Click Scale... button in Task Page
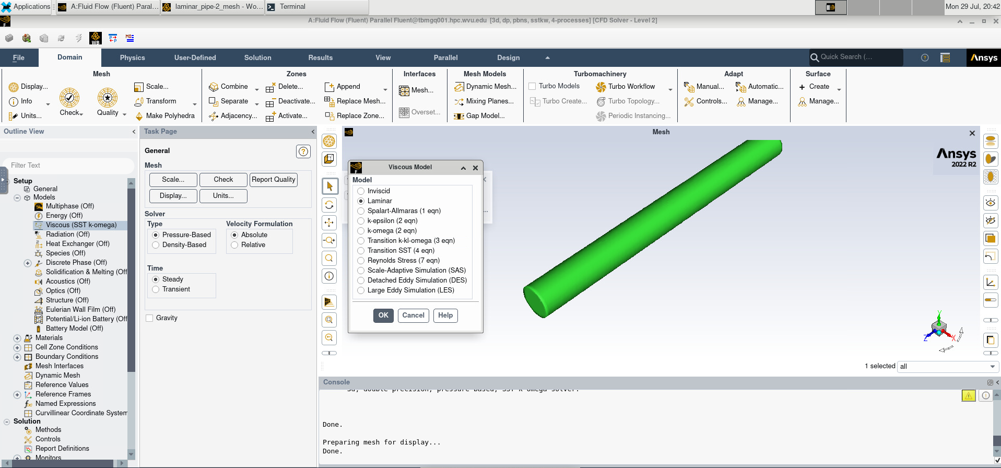 [173, 180]
